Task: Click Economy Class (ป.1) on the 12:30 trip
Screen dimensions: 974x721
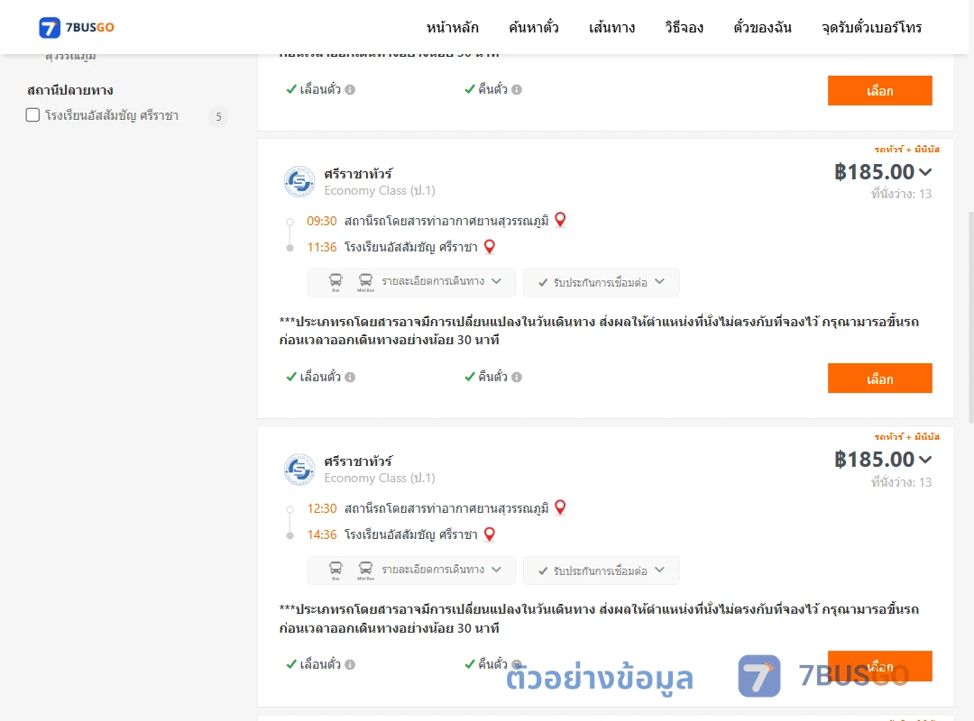Action: (380, 479)
